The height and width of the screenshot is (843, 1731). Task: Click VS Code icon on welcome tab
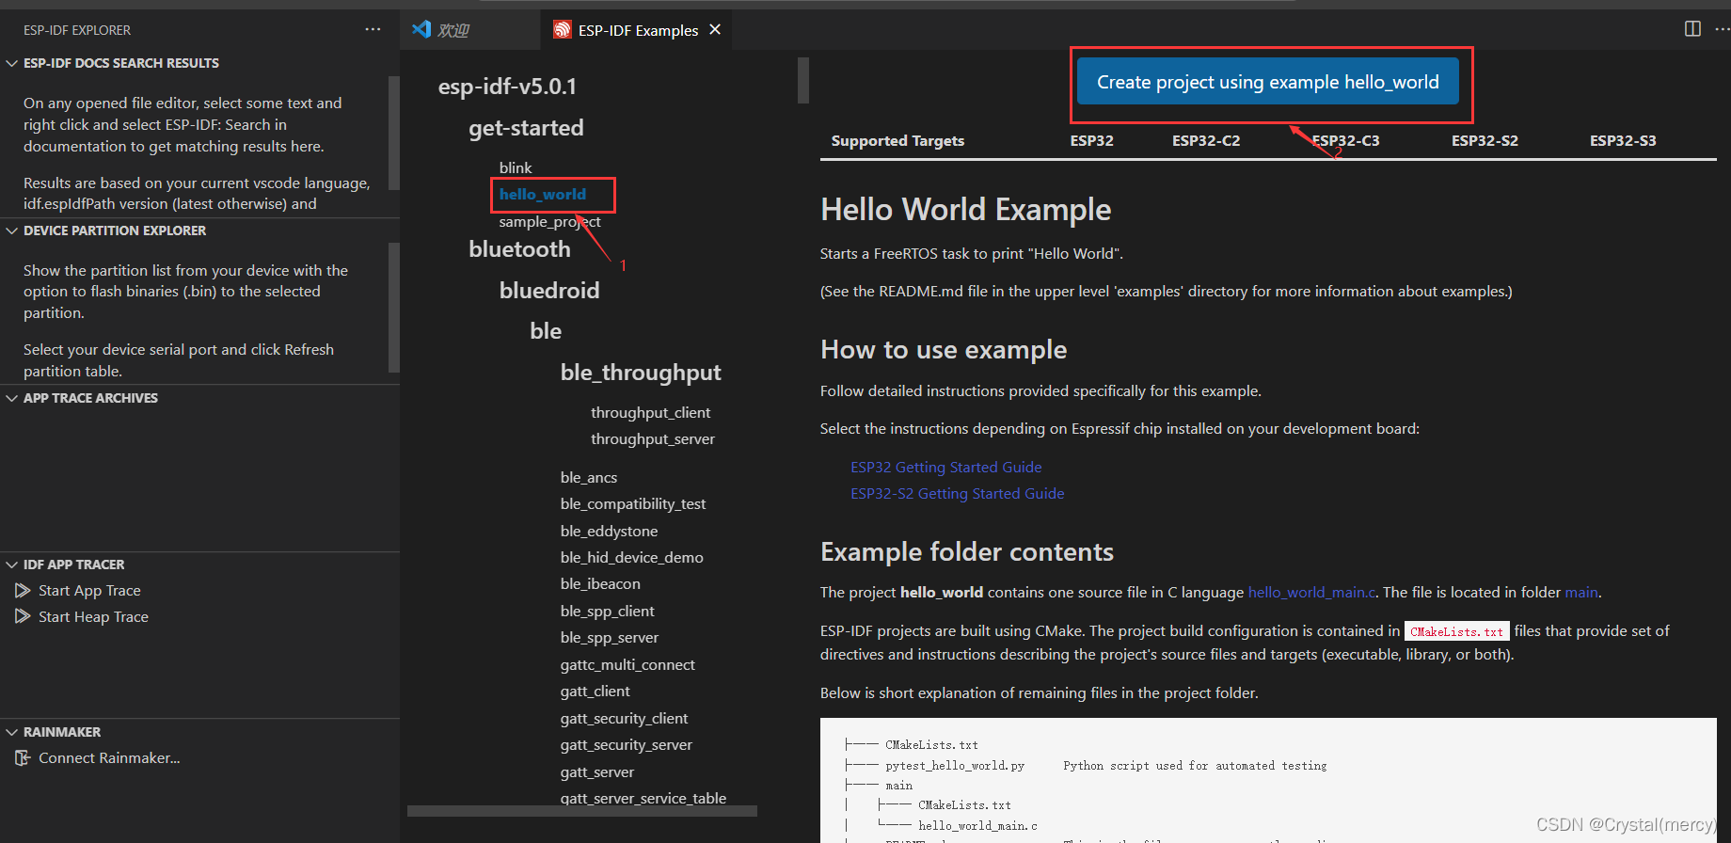(x=421, y=30)
